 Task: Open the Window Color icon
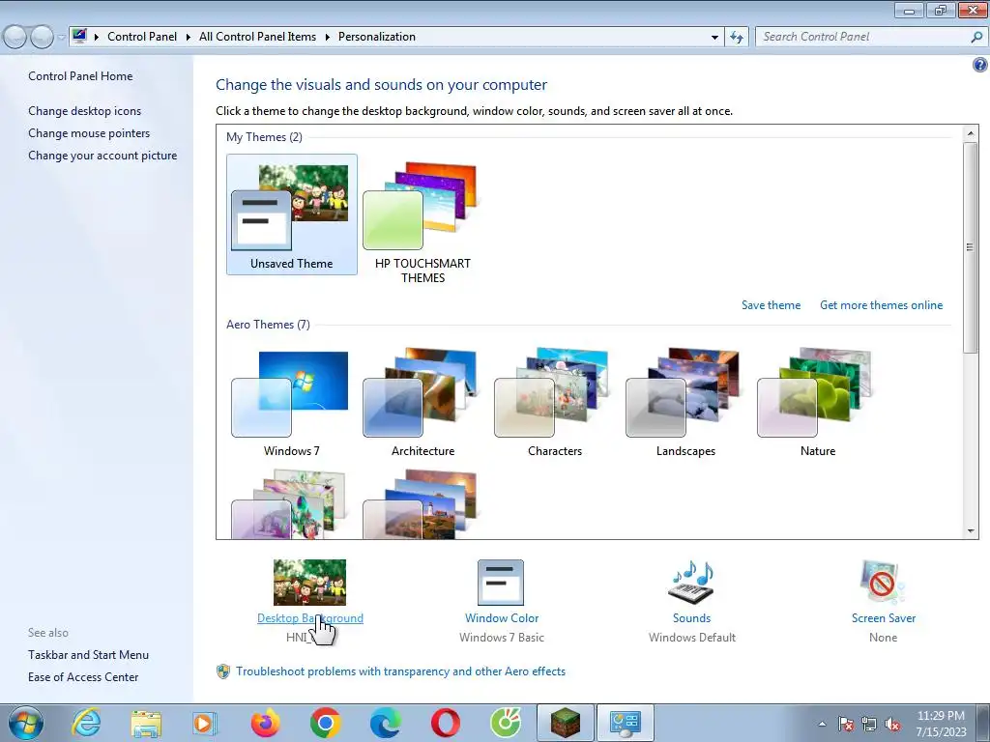point(501,583)
